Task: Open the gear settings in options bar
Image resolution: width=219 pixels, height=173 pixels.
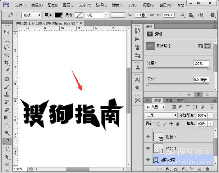Action: 212,15
